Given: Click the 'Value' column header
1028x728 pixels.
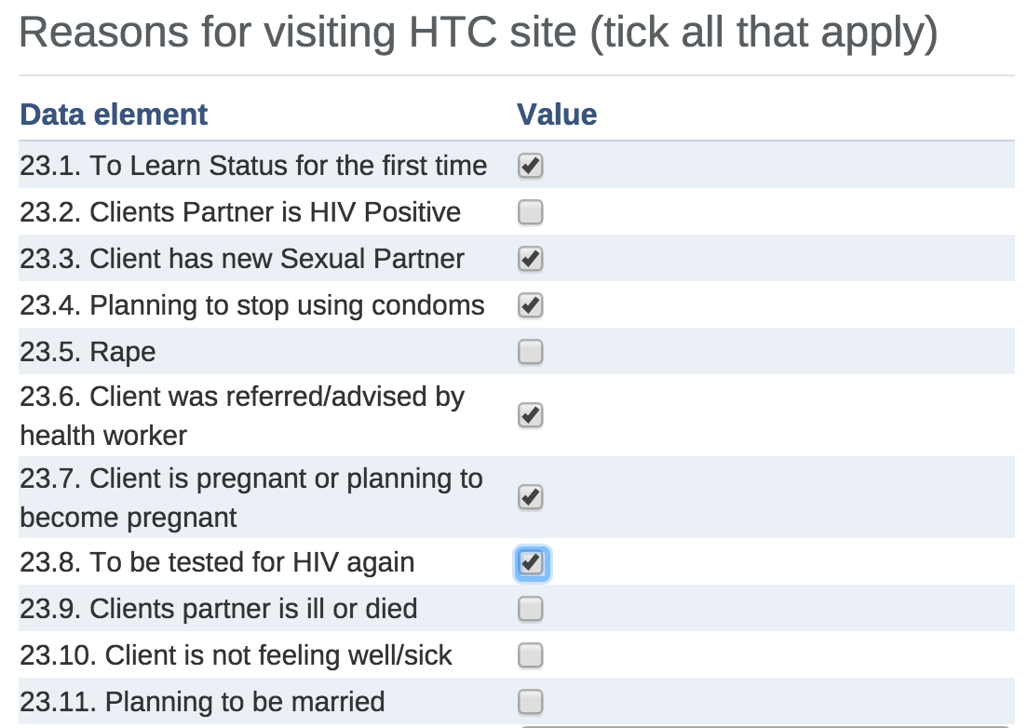Looking at the screenshot, I should coord(557,115).
